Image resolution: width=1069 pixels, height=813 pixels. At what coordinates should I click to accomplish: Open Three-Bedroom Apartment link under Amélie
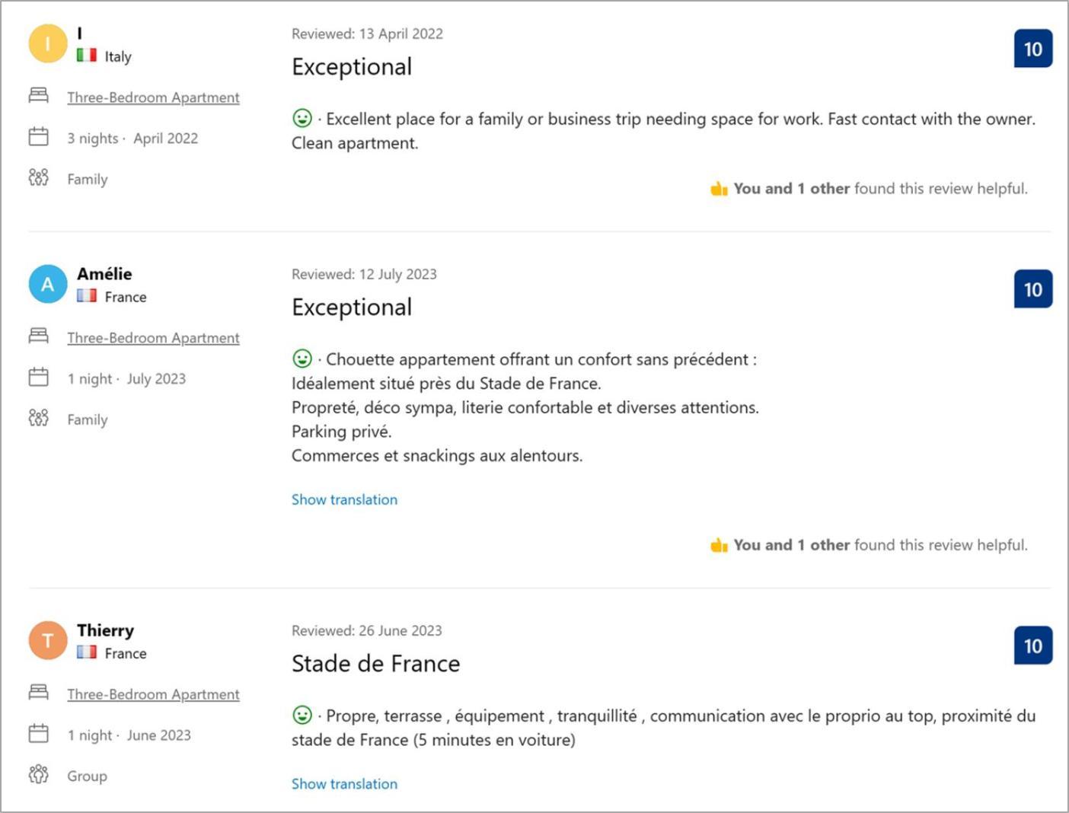(153, 338)
